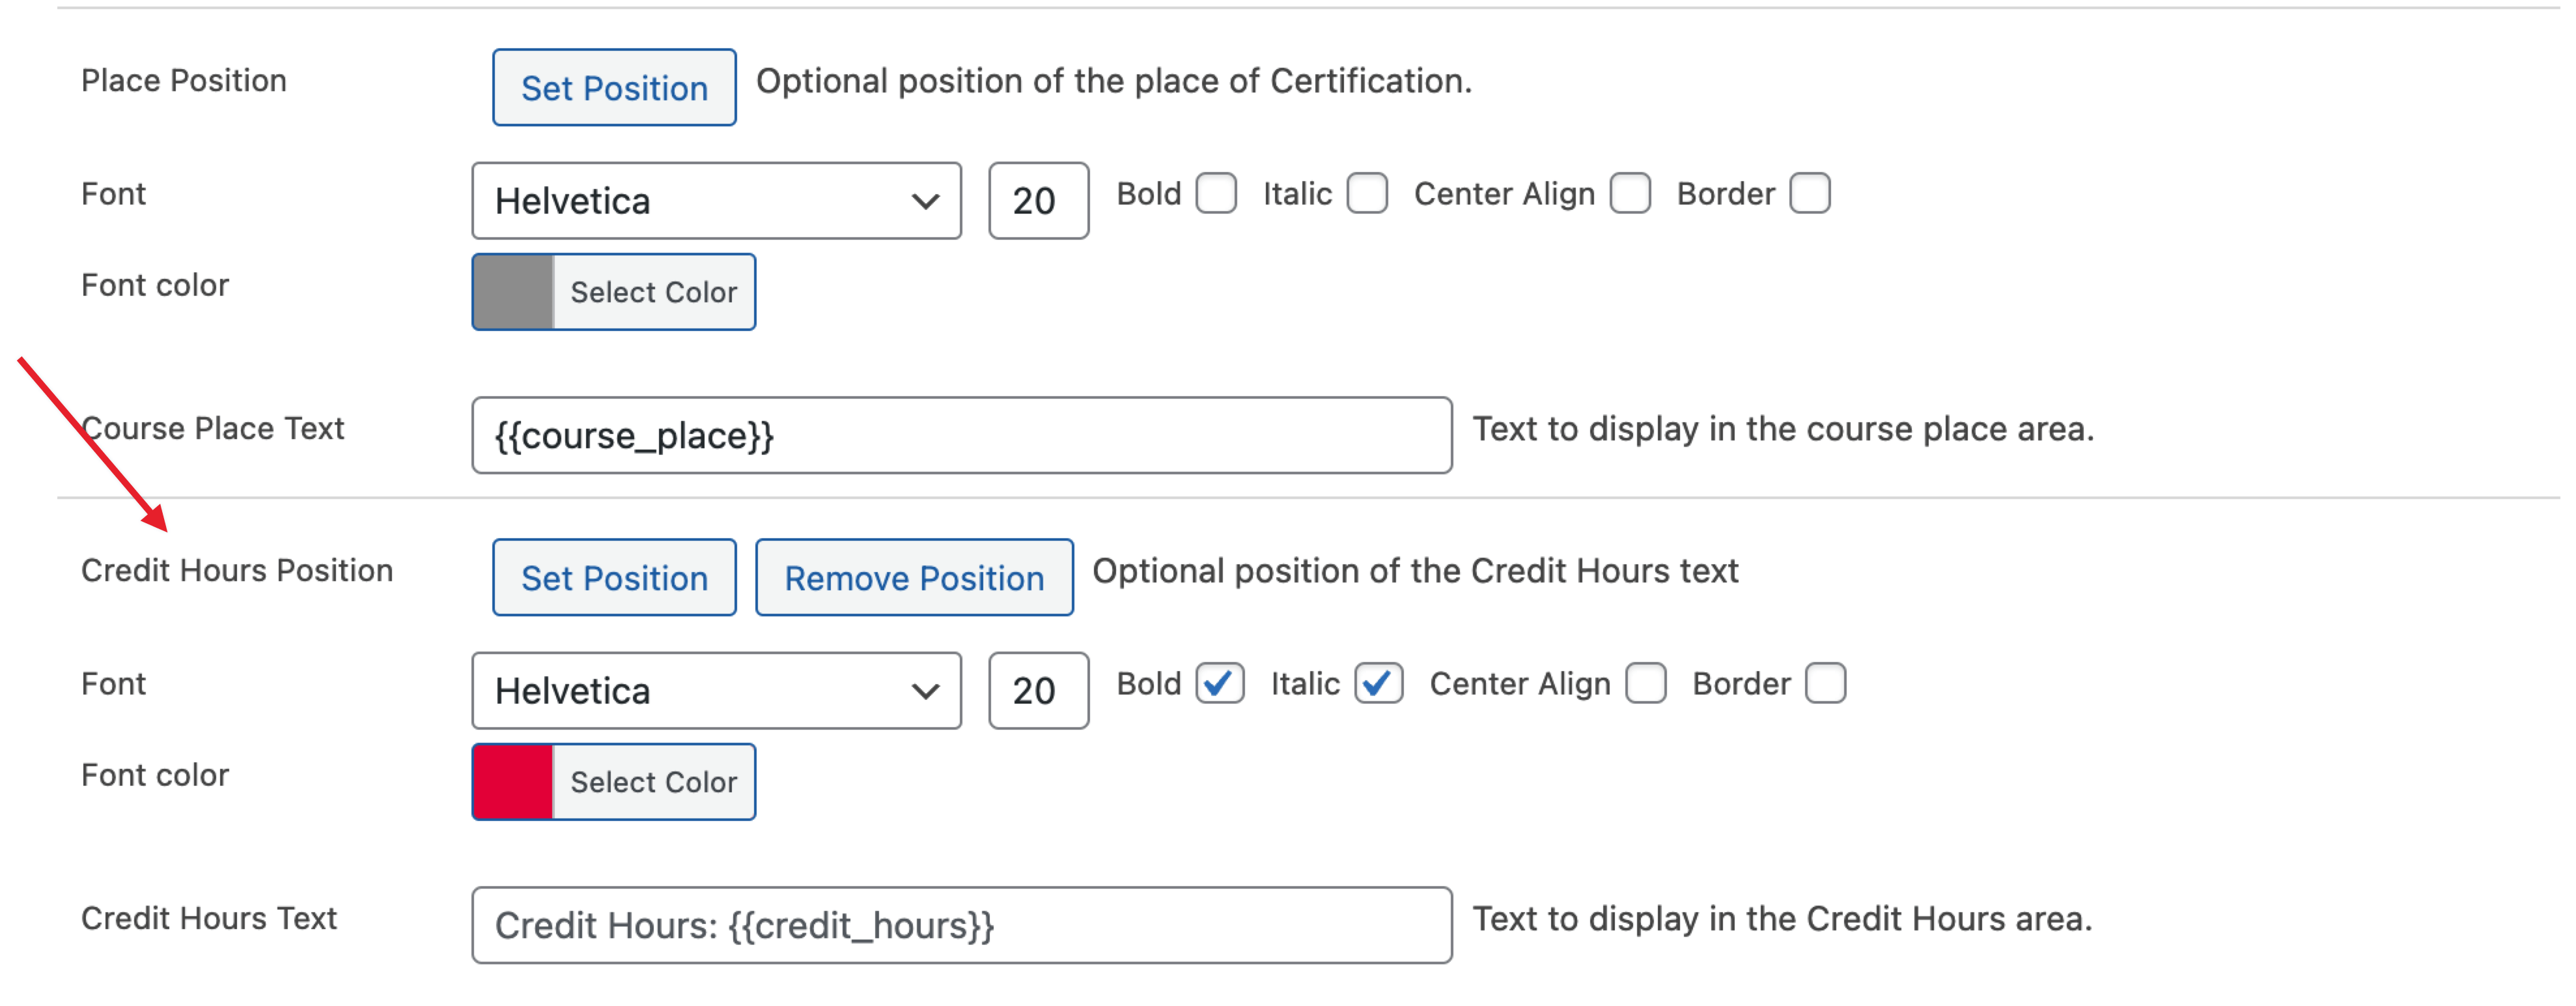Click Select Color for Credit Hours font
The image size is (2576, 1006).
[654, 782]
